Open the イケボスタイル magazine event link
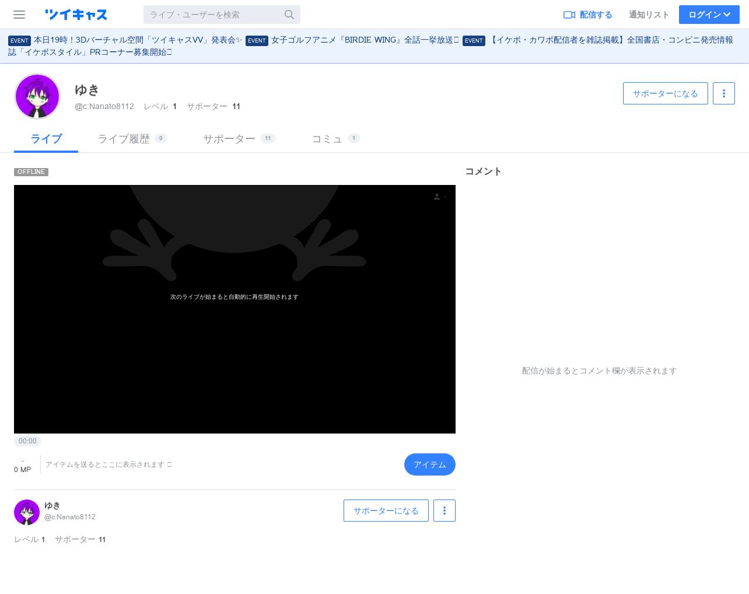 point(370,46)
